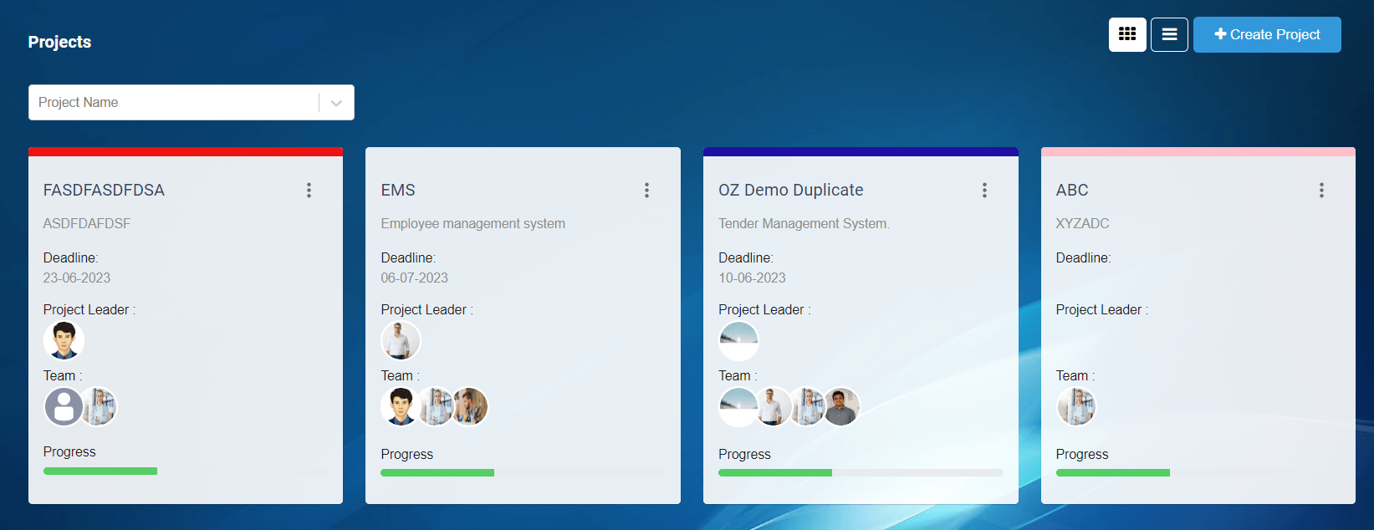The width and height of the screenshot is (1374, 530).
Task: Open the OZ Demo Duplicate project title
Action: (790, 190)
